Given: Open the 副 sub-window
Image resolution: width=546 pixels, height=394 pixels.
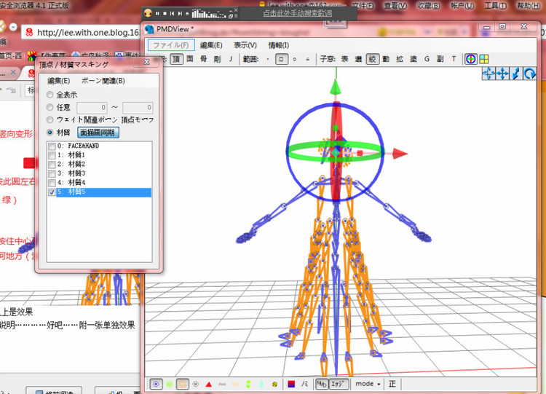Looking at the screenshot, I should pos(440,59).
